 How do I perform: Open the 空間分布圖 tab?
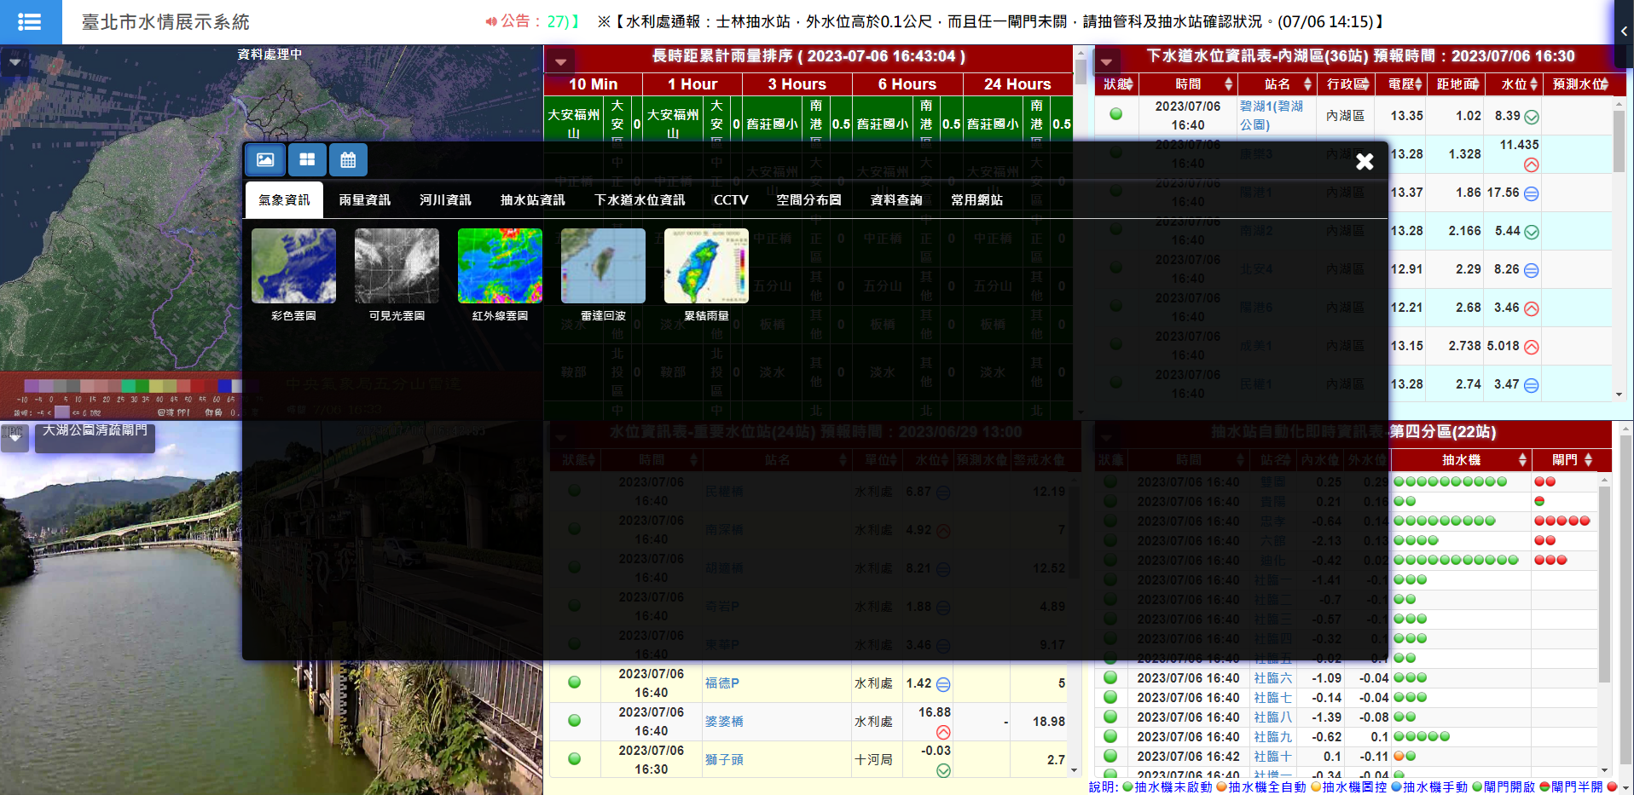point(808,199)
